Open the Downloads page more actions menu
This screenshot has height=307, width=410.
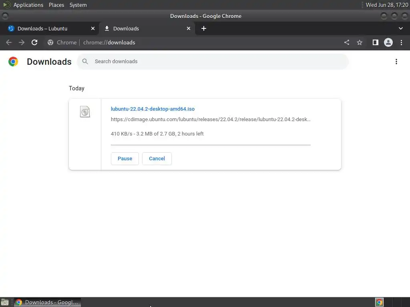point(396,62)
